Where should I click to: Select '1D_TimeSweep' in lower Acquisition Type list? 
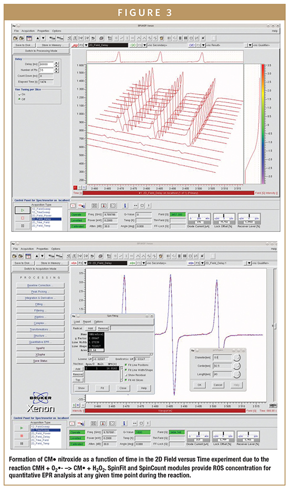(46, 430)
